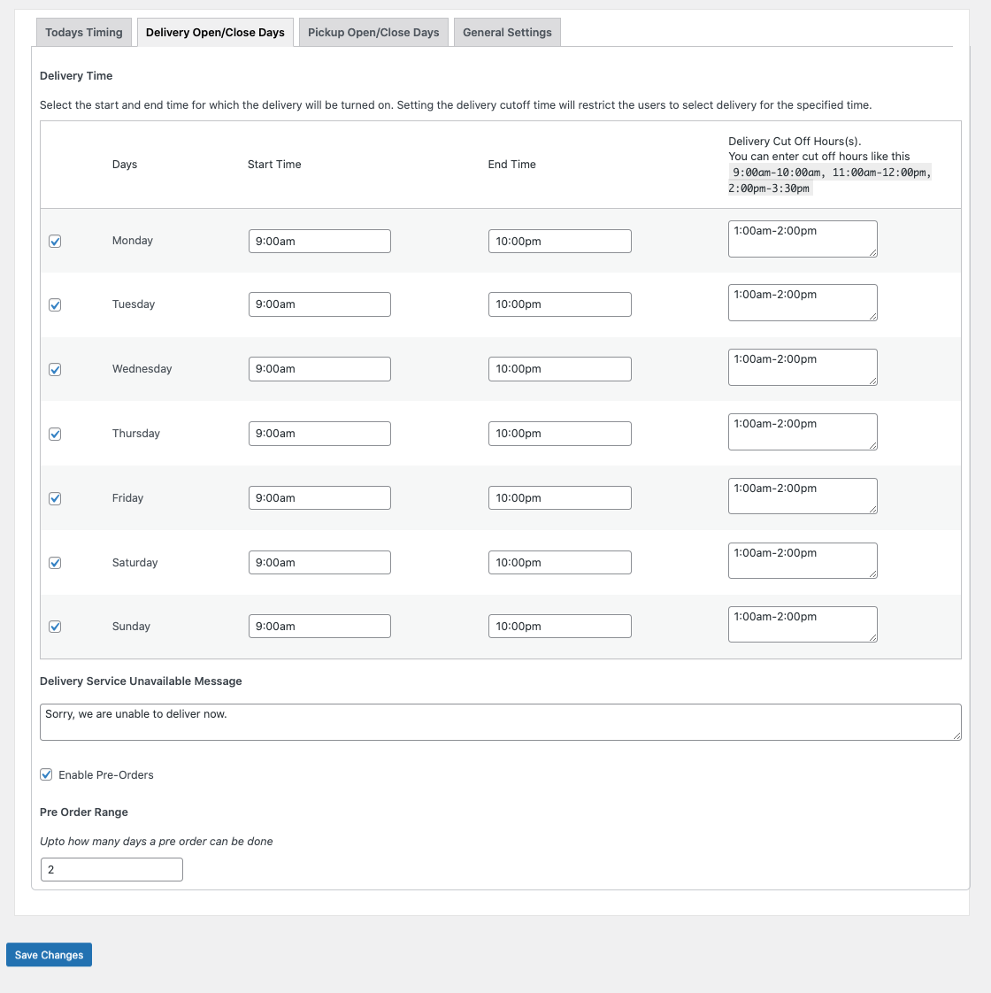Click the Save Changes button
991x993 pixels.
click(x=49, y=955)
